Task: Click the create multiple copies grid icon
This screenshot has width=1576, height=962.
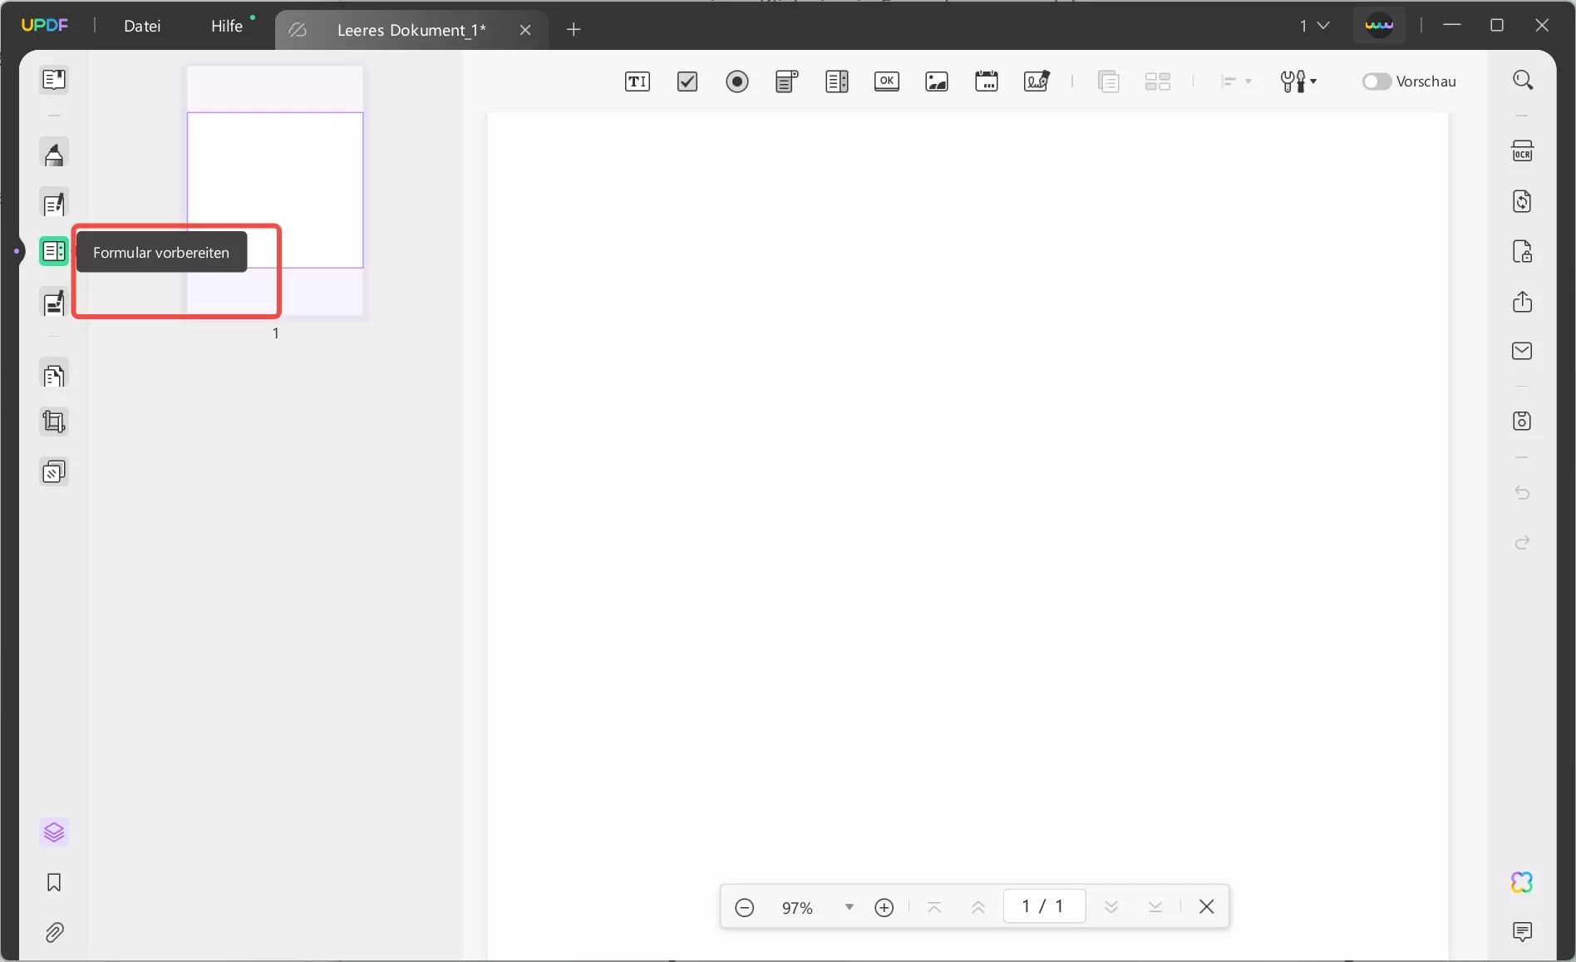Action: point(1158,81)
